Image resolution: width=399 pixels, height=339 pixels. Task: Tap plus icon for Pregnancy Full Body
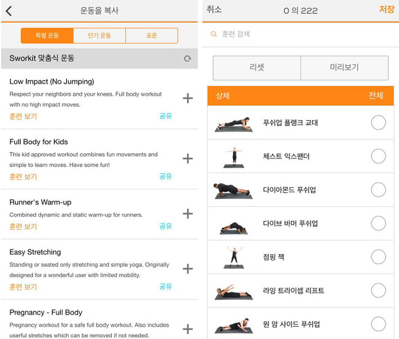tap(188, 328)
